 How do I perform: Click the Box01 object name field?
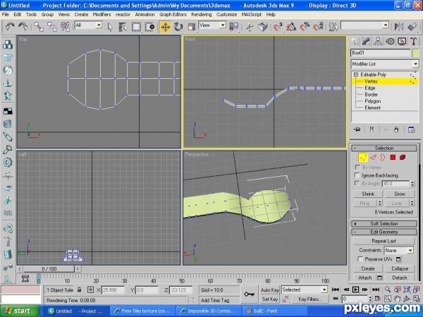tap(381, 53)
